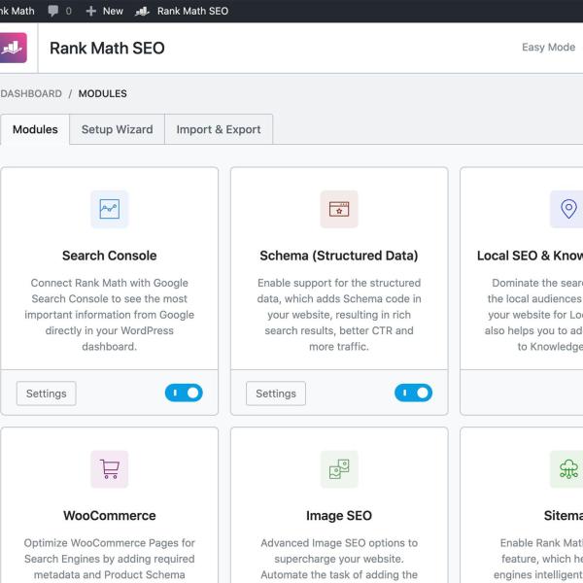This screenshot has width=583, height=583.
Task: Open Rank Math SEO admin bar menu
Action: pos(182,11)
